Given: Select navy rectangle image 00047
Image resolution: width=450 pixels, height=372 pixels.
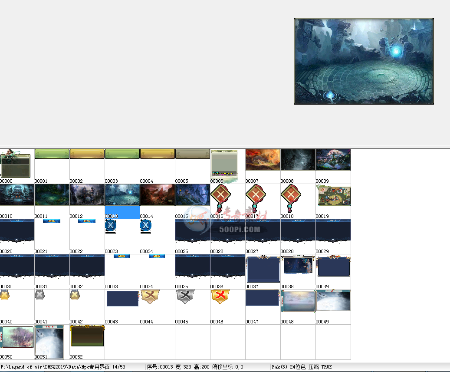Looking at the screenshot, I should click(263, 298).
